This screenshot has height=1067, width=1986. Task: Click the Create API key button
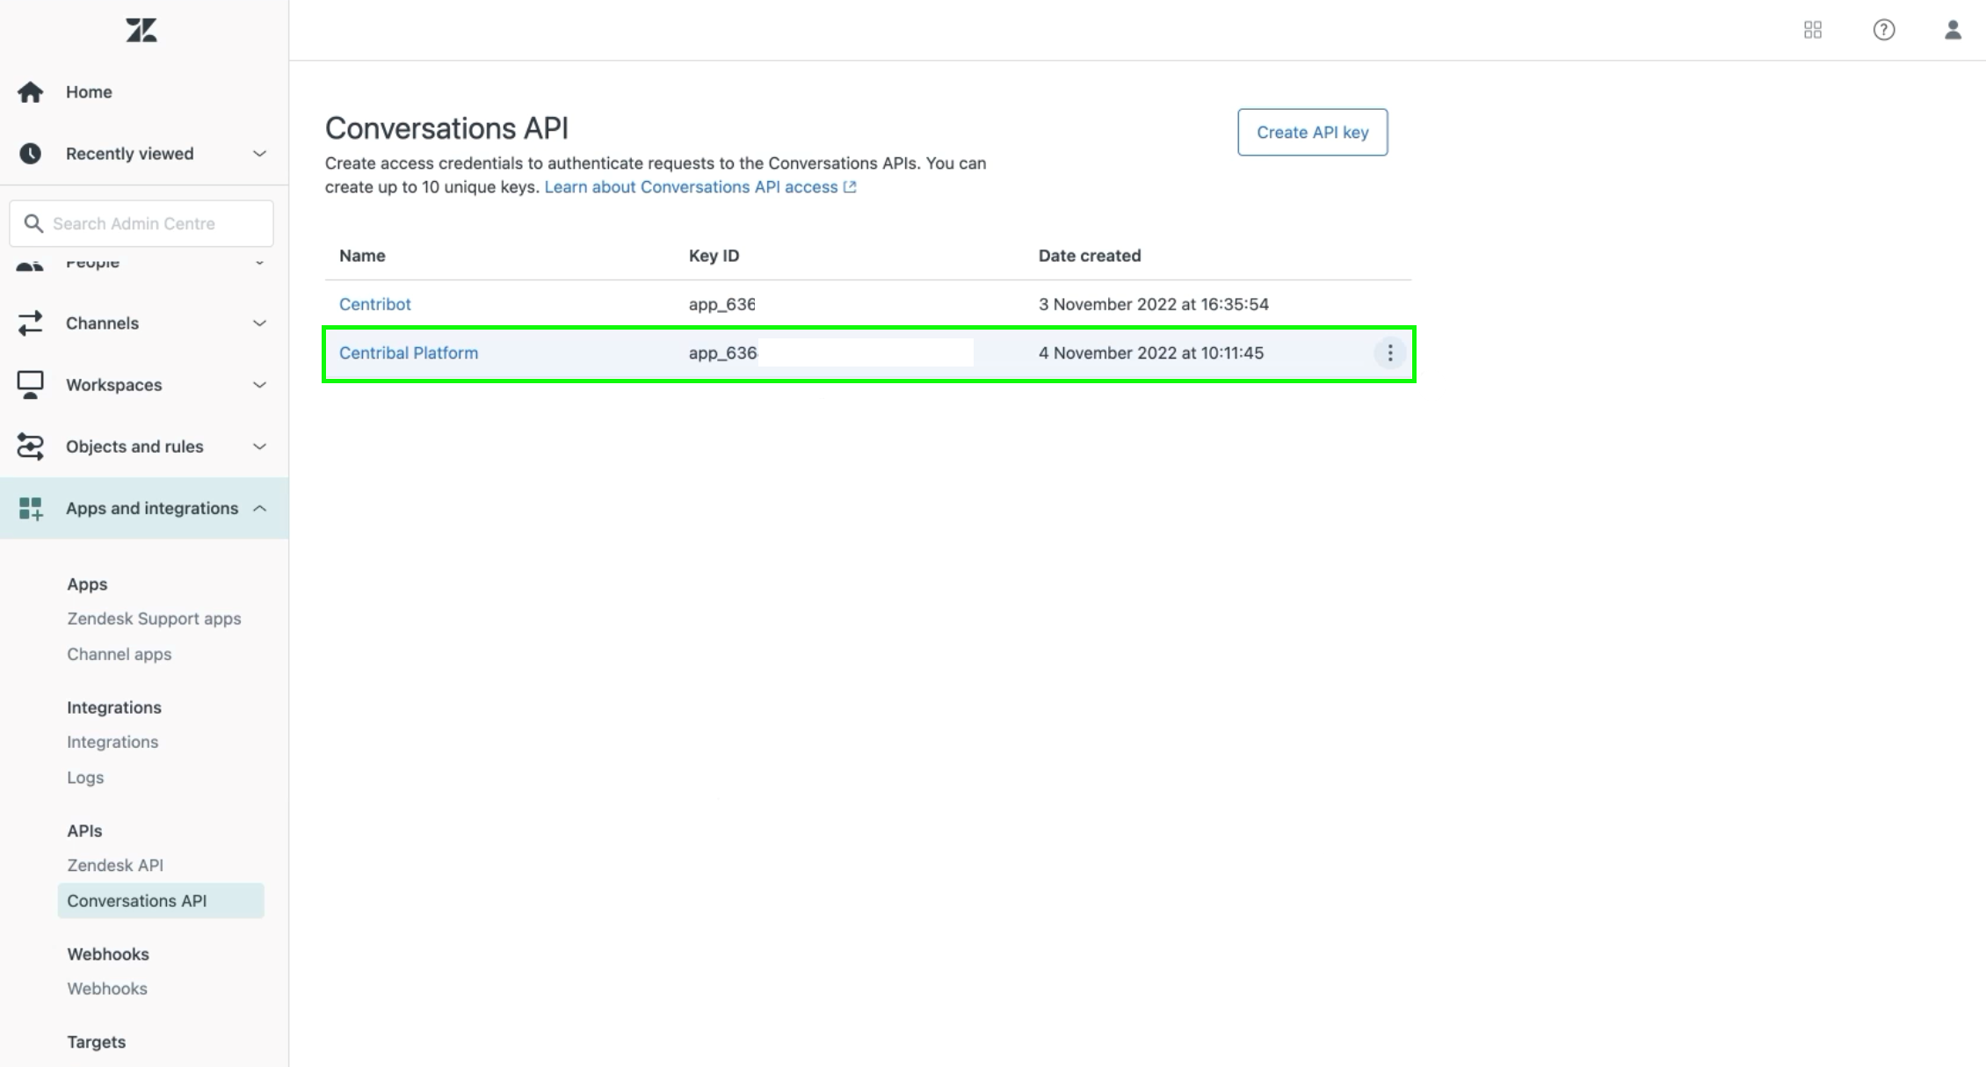[1312, 133]
